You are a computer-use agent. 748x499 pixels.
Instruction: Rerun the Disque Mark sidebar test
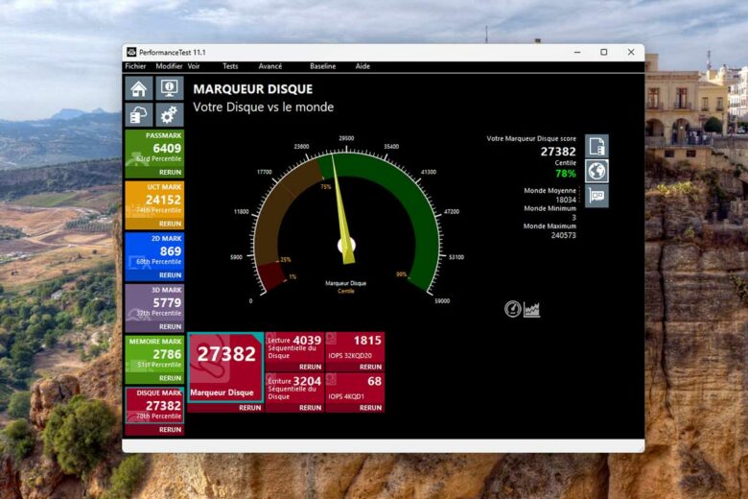pyautogui.click(x=171, y=430)
